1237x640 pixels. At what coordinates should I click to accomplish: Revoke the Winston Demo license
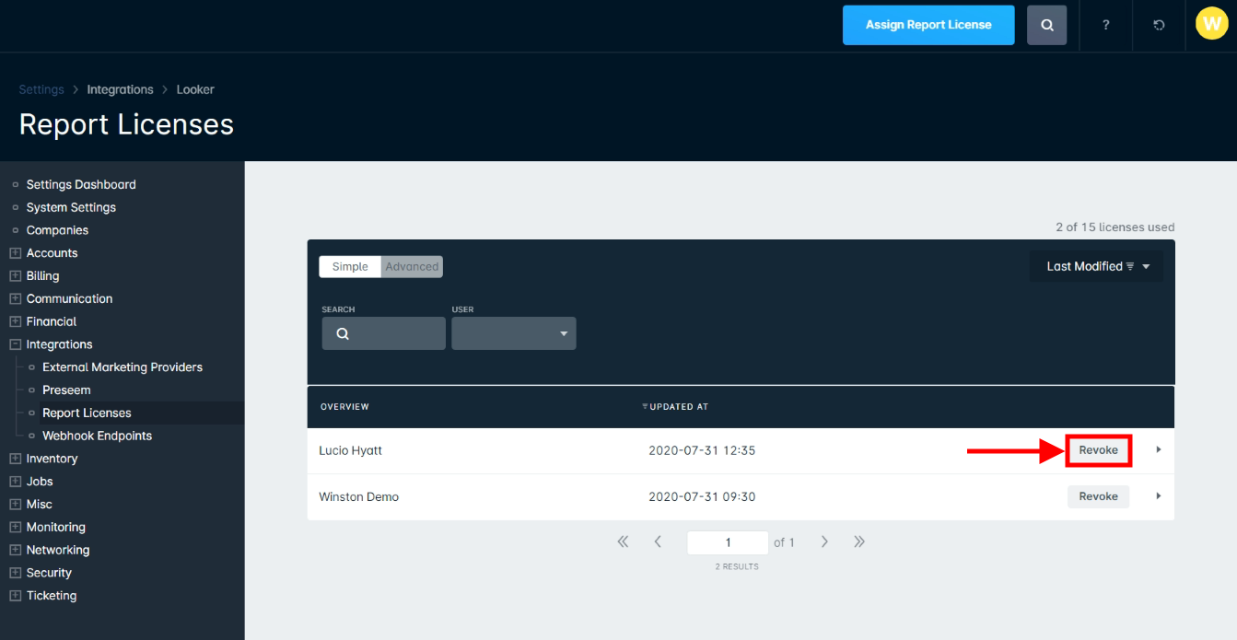tap(1098, 496)
